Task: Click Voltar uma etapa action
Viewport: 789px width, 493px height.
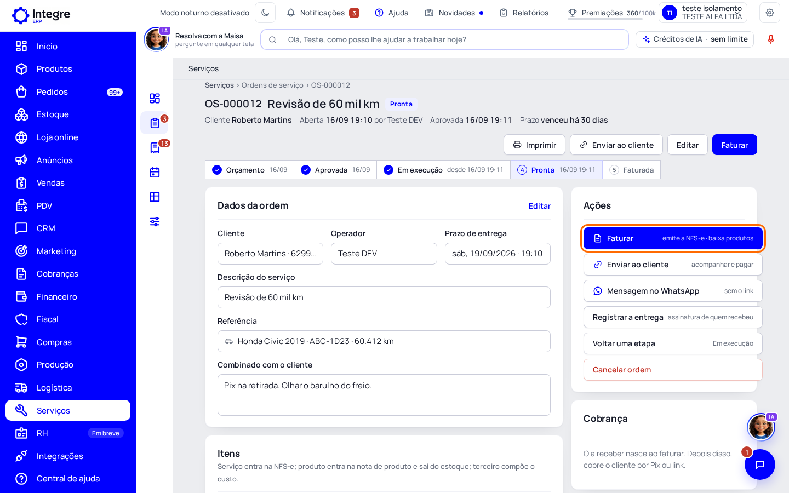Action: click(673, 343)
